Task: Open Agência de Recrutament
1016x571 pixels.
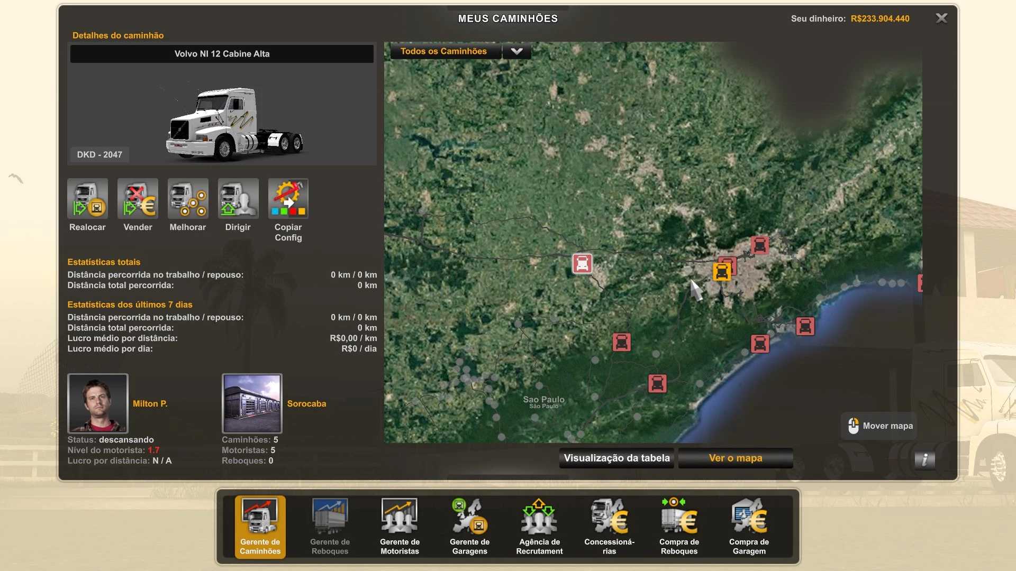Action: click(539, 527)
